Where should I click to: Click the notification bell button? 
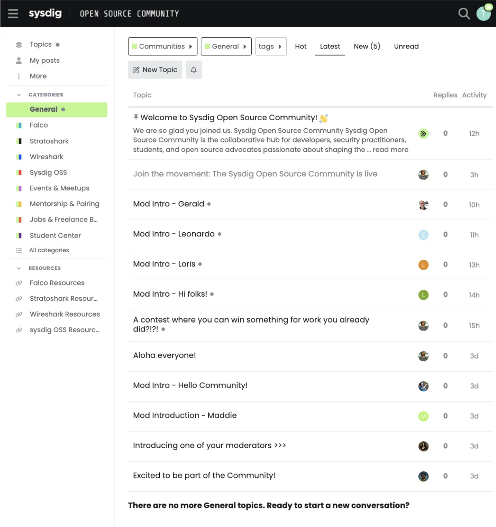(x=194, y=70)
